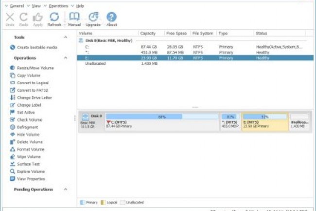Click the Undo toolbar icon
The image size is (316, 211).
[9, 19]
